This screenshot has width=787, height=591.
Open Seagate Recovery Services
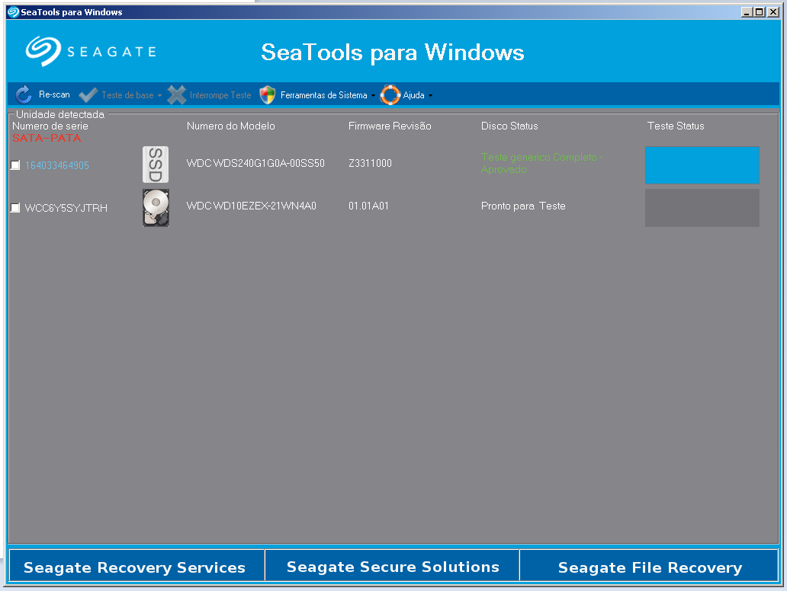137,566
